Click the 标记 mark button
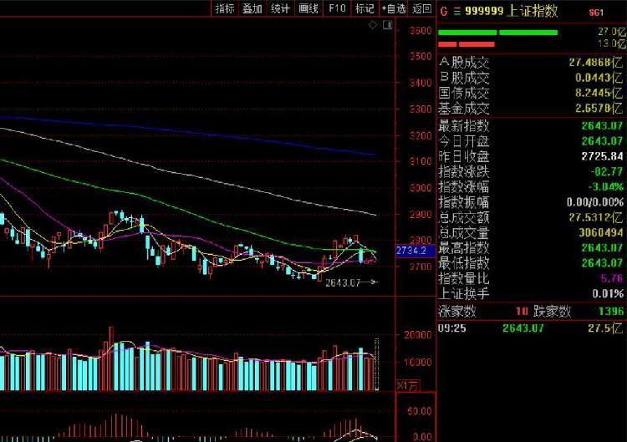 click(x=364, y=8)
